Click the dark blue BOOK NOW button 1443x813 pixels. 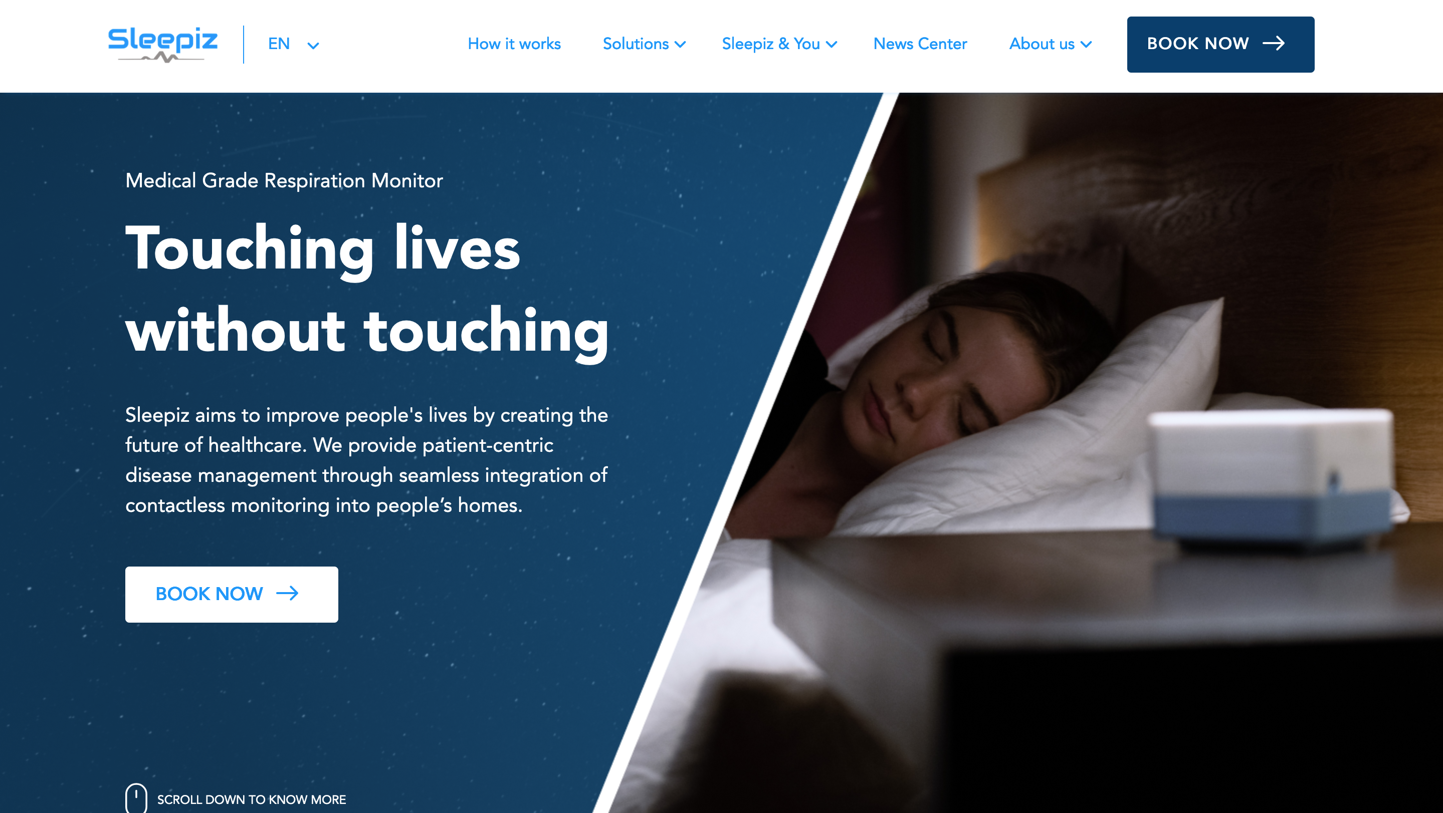1220,44
